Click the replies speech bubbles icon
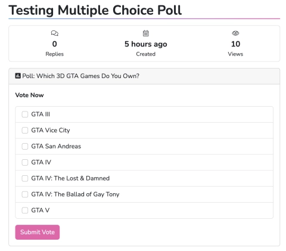The image size is (286, 251). tap(55, 33)
